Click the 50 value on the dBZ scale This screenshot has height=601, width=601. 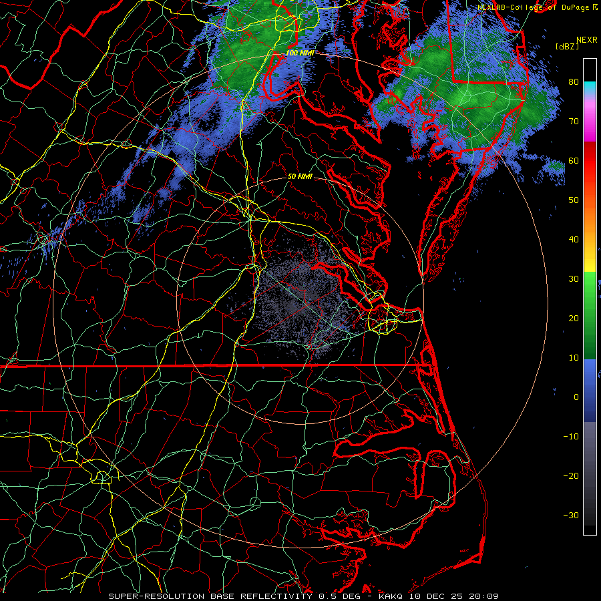point(574,200)
